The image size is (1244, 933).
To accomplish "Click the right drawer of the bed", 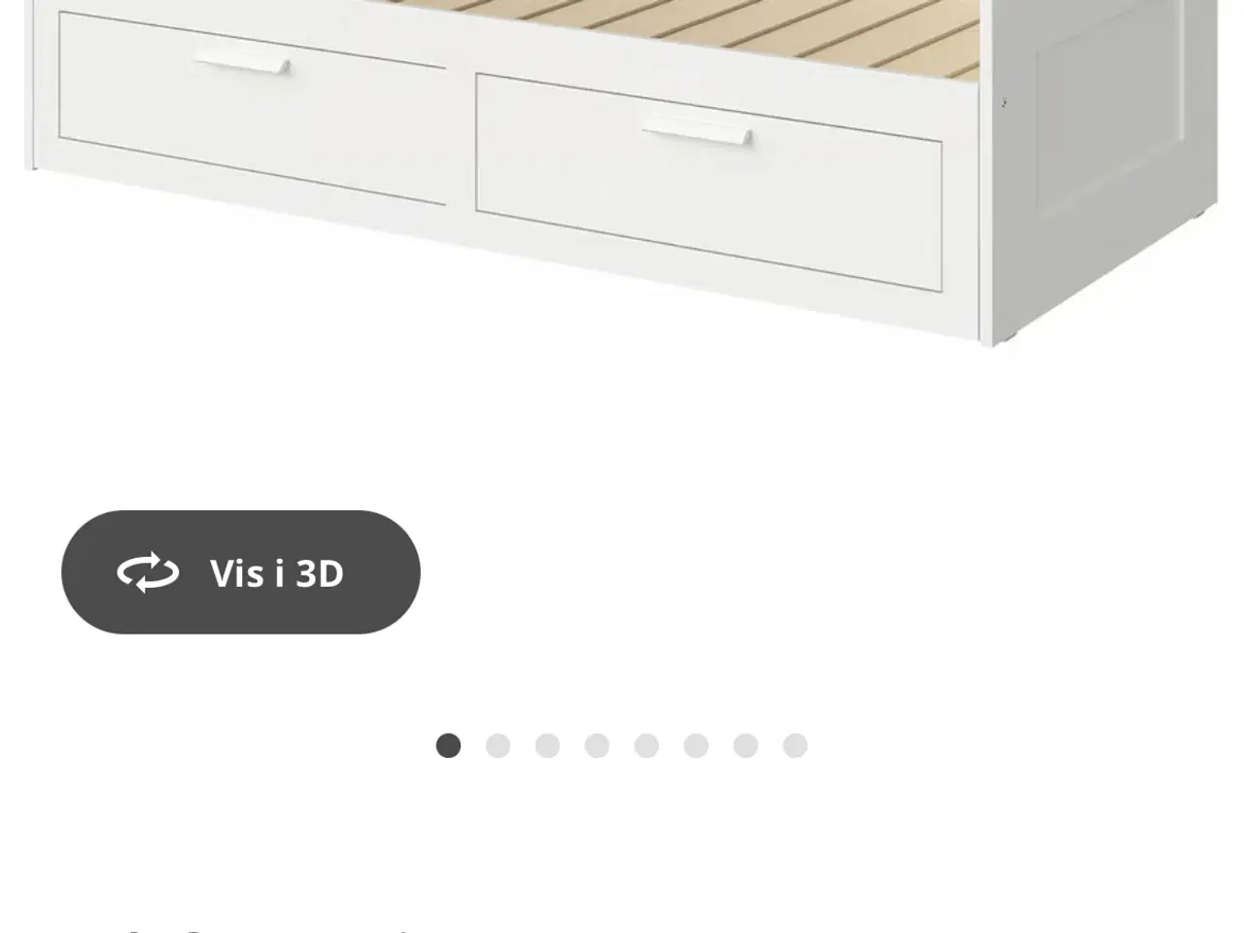I will coord(708,182).
